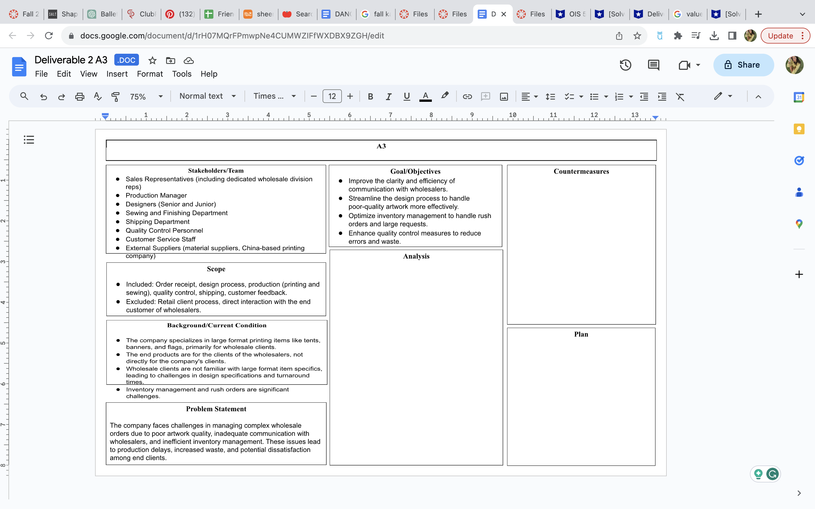Image resolution: width=815 pixels, height=509 pixels.
Task: Open the line spacing options
Action: pos(550,96)
